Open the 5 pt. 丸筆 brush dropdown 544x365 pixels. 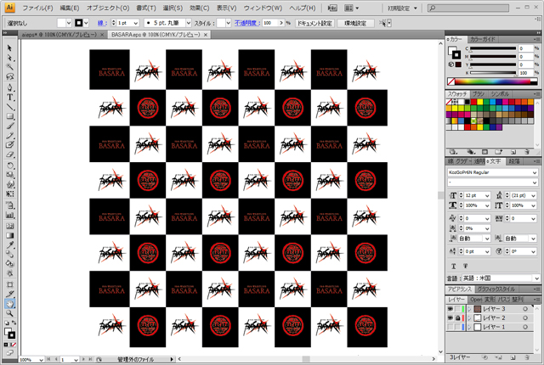tap(189, 23)
